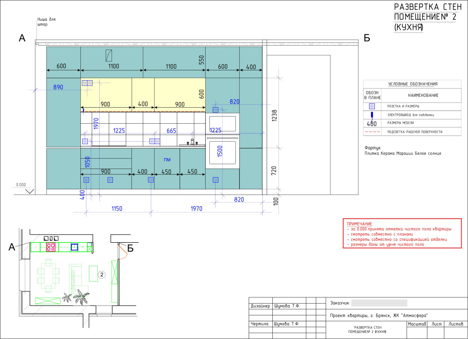The width and height of the screenshot is (468, 339).
Task: Select the lift-door symbol on top cabinet
Action: coord(109,55)
